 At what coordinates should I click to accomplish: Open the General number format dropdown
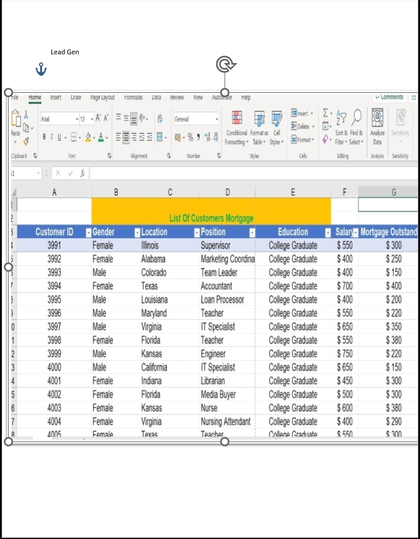click(x=216, y=119)
